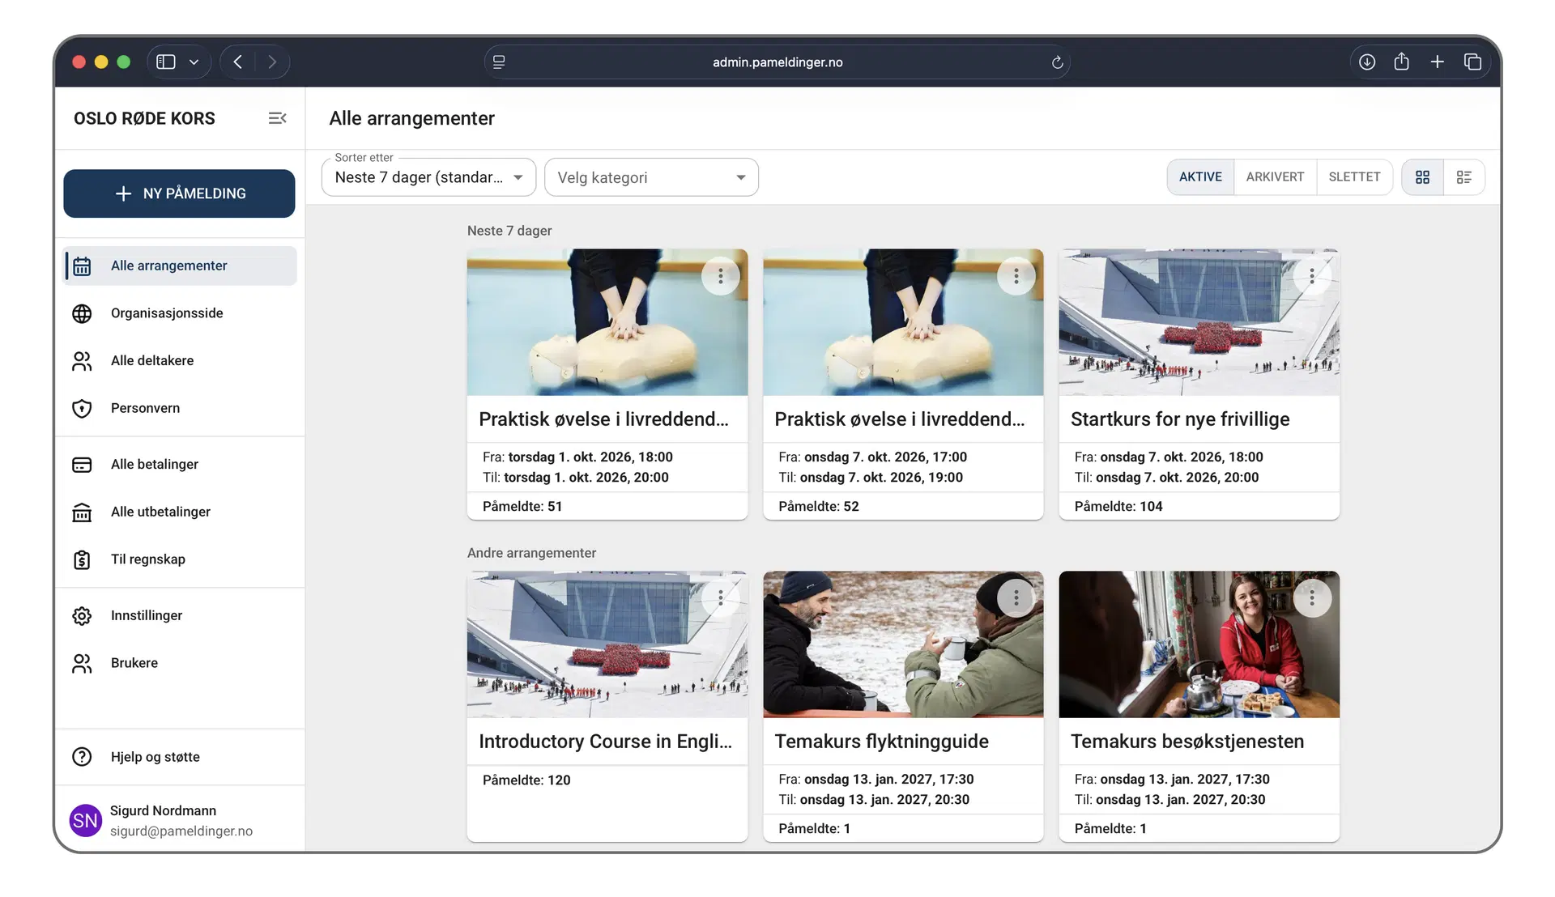Open Sigurd Nordmann user profile
Image resolution: width=1555 pixels, height=897 pixels.
tap(180, 820)
